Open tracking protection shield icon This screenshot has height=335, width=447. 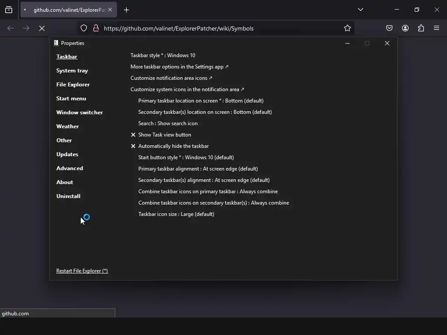pyautogui.click(x=83, y=28)
